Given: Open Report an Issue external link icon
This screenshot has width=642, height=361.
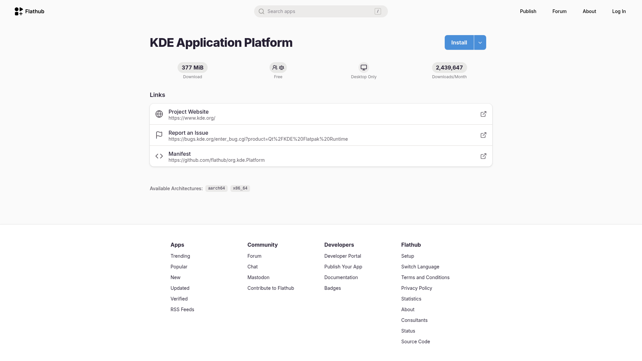Looking at the screenshot, I should point(484,135).
